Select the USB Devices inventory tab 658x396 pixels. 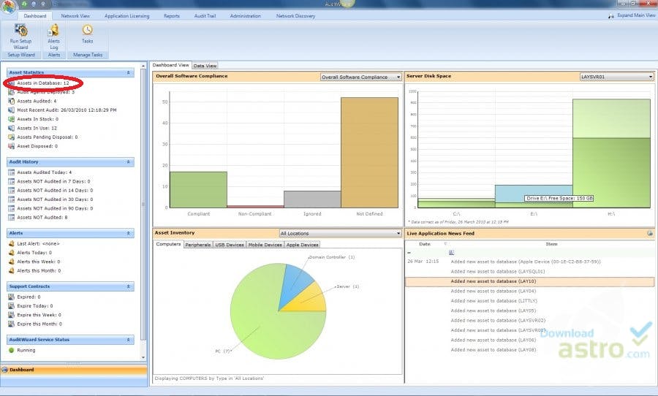230,245
